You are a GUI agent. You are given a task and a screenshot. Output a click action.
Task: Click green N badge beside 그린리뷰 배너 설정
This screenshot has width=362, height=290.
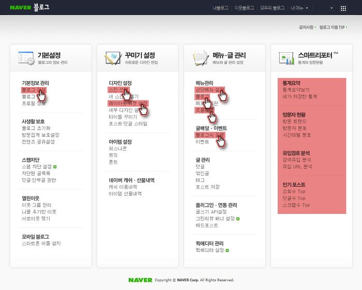coord(238,219)
